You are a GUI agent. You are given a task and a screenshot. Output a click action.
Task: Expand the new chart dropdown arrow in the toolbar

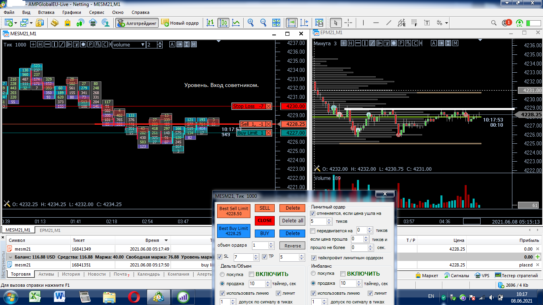[15, 23]
